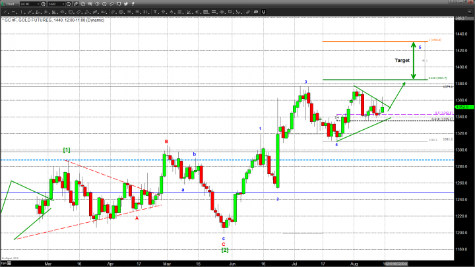Click the 1400.0 price axis label
This screenshot has height=267, width=475.
461,67
